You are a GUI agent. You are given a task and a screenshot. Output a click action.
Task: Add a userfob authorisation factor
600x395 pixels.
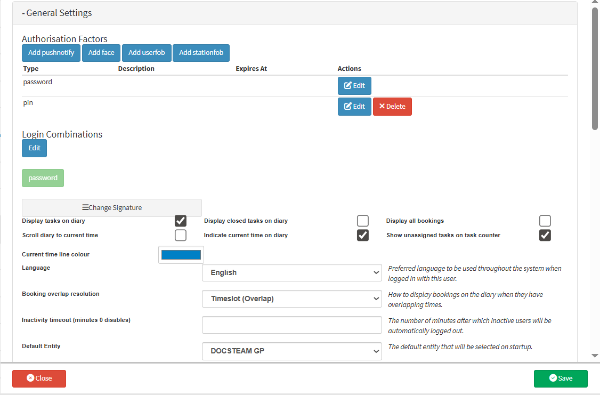pos(147,53)
